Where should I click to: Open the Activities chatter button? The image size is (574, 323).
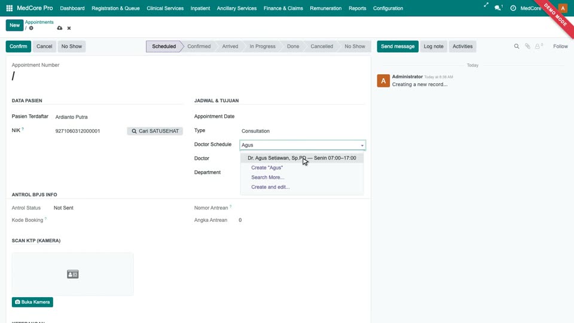[x=462, y=47]
